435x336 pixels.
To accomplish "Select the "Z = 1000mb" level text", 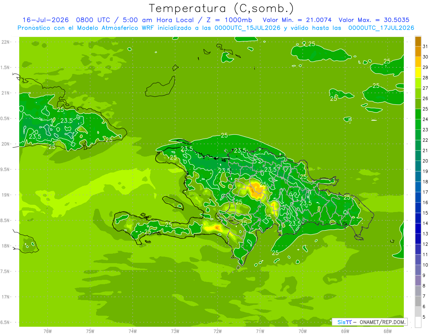I will 229,20.
